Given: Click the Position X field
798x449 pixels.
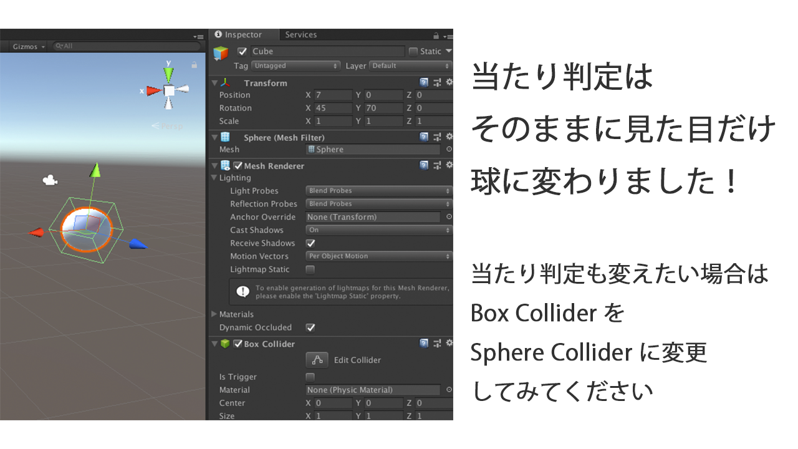Looking at the screenshot, I should (333, 95).
